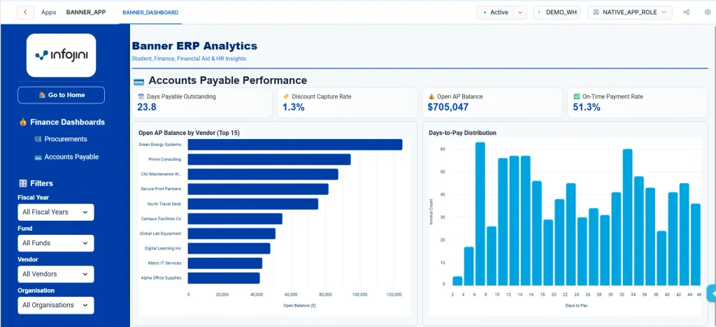Click the back arrow button
Image resolution: width=716 pixels, height=327 pixels.
tap(25, 13)
